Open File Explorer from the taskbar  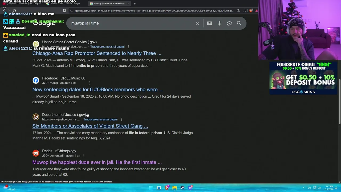(174, 188)
